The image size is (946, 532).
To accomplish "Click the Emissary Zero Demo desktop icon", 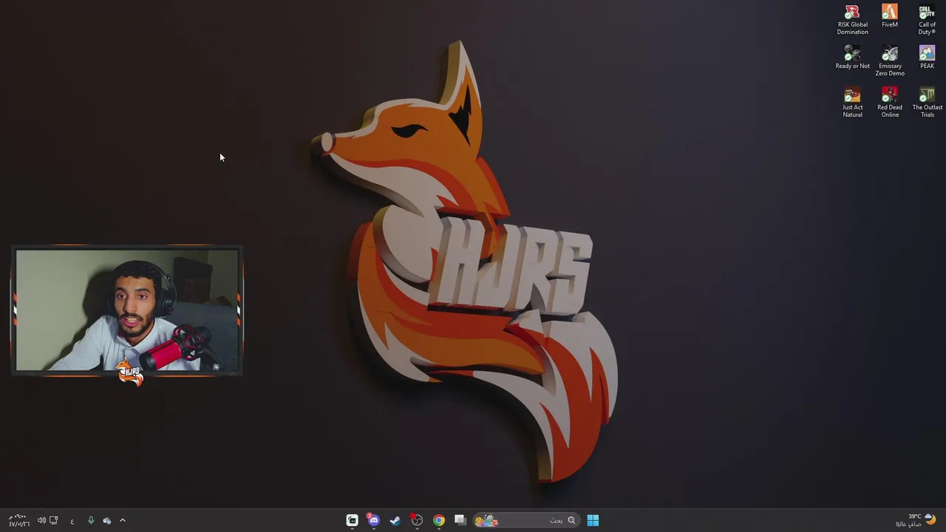I will tap(890, 61).
